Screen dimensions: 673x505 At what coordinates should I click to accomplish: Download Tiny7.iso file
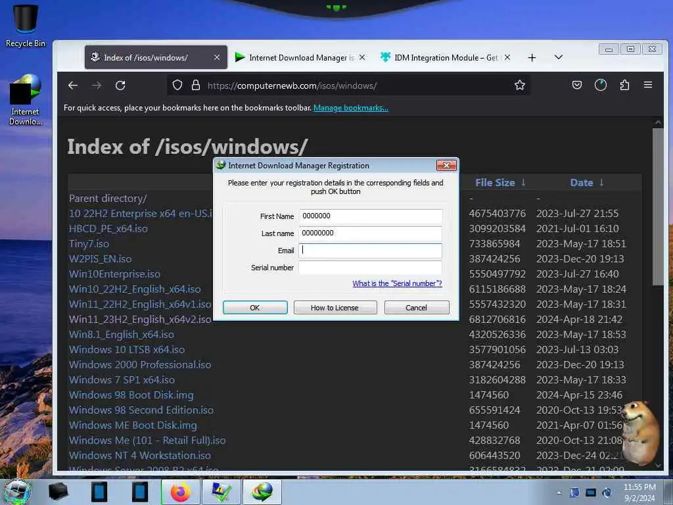[89, 243]
